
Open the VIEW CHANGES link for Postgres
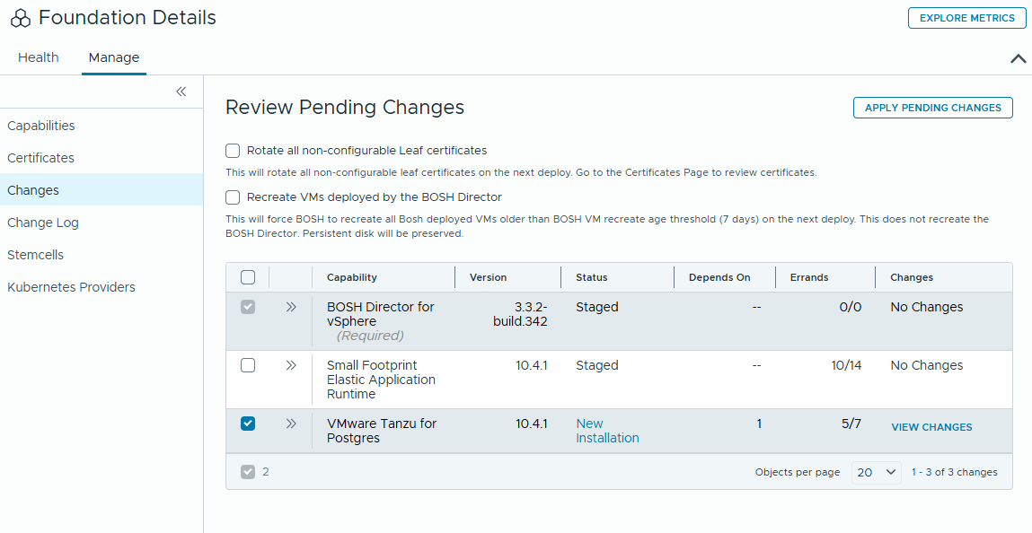pos(931,427)
